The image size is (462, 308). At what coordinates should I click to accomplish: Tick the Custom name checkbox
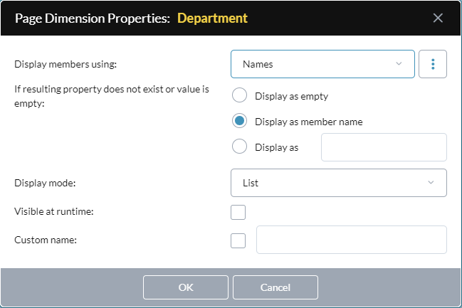pyautogui.click(x=238, y=240)
